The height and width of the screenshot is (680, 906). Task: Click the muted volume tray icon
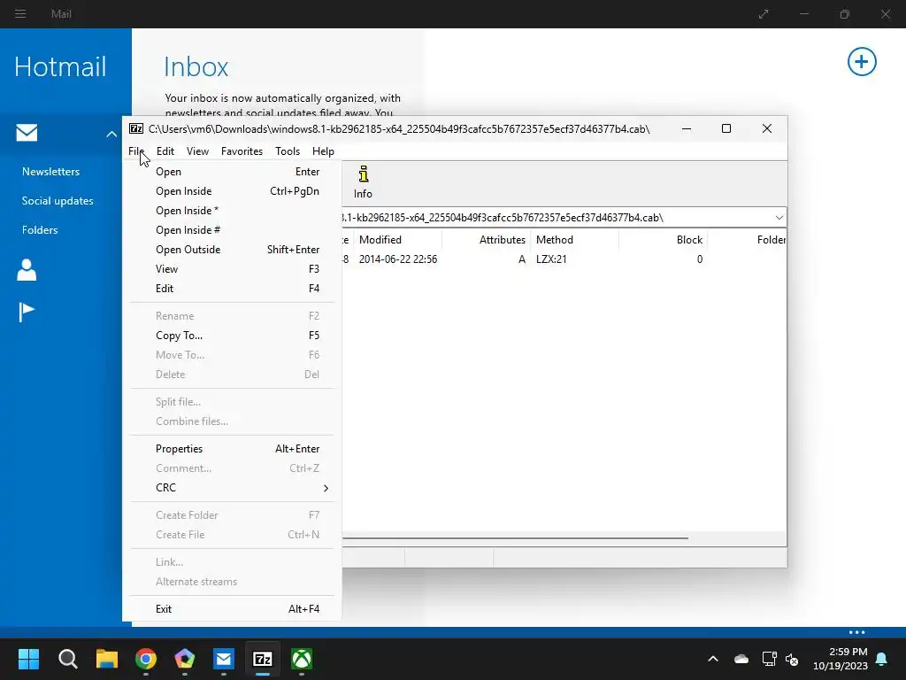coord(792,659)
